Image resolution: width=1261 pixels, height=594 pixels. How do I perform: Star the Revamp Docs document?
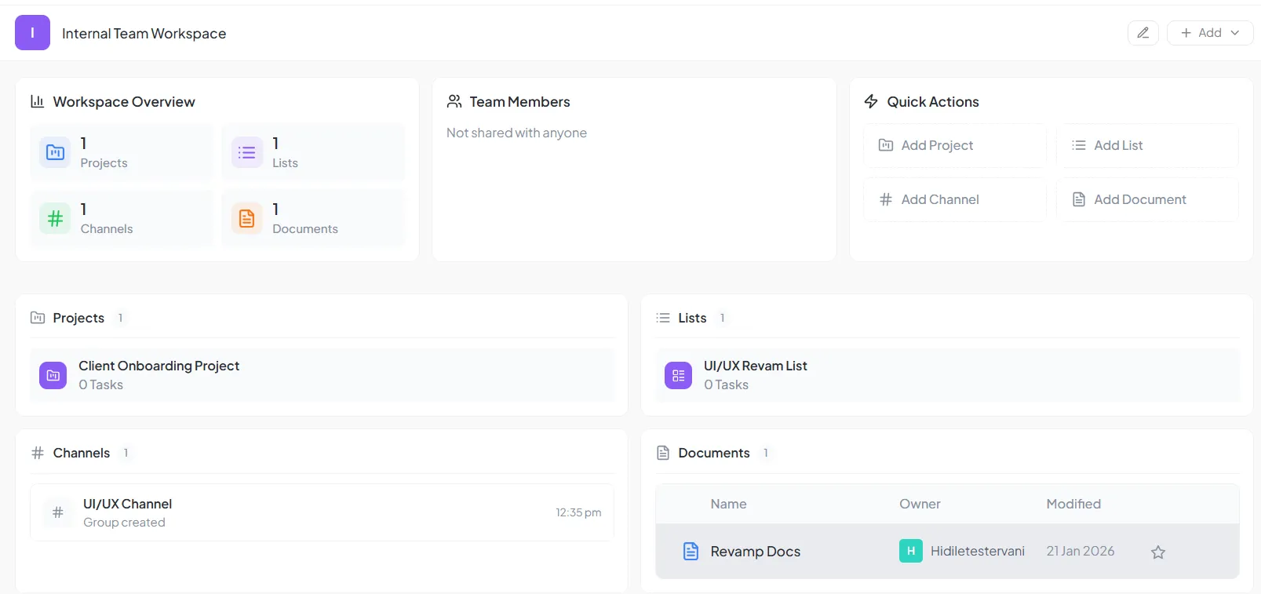click(x=1157, y=552)
